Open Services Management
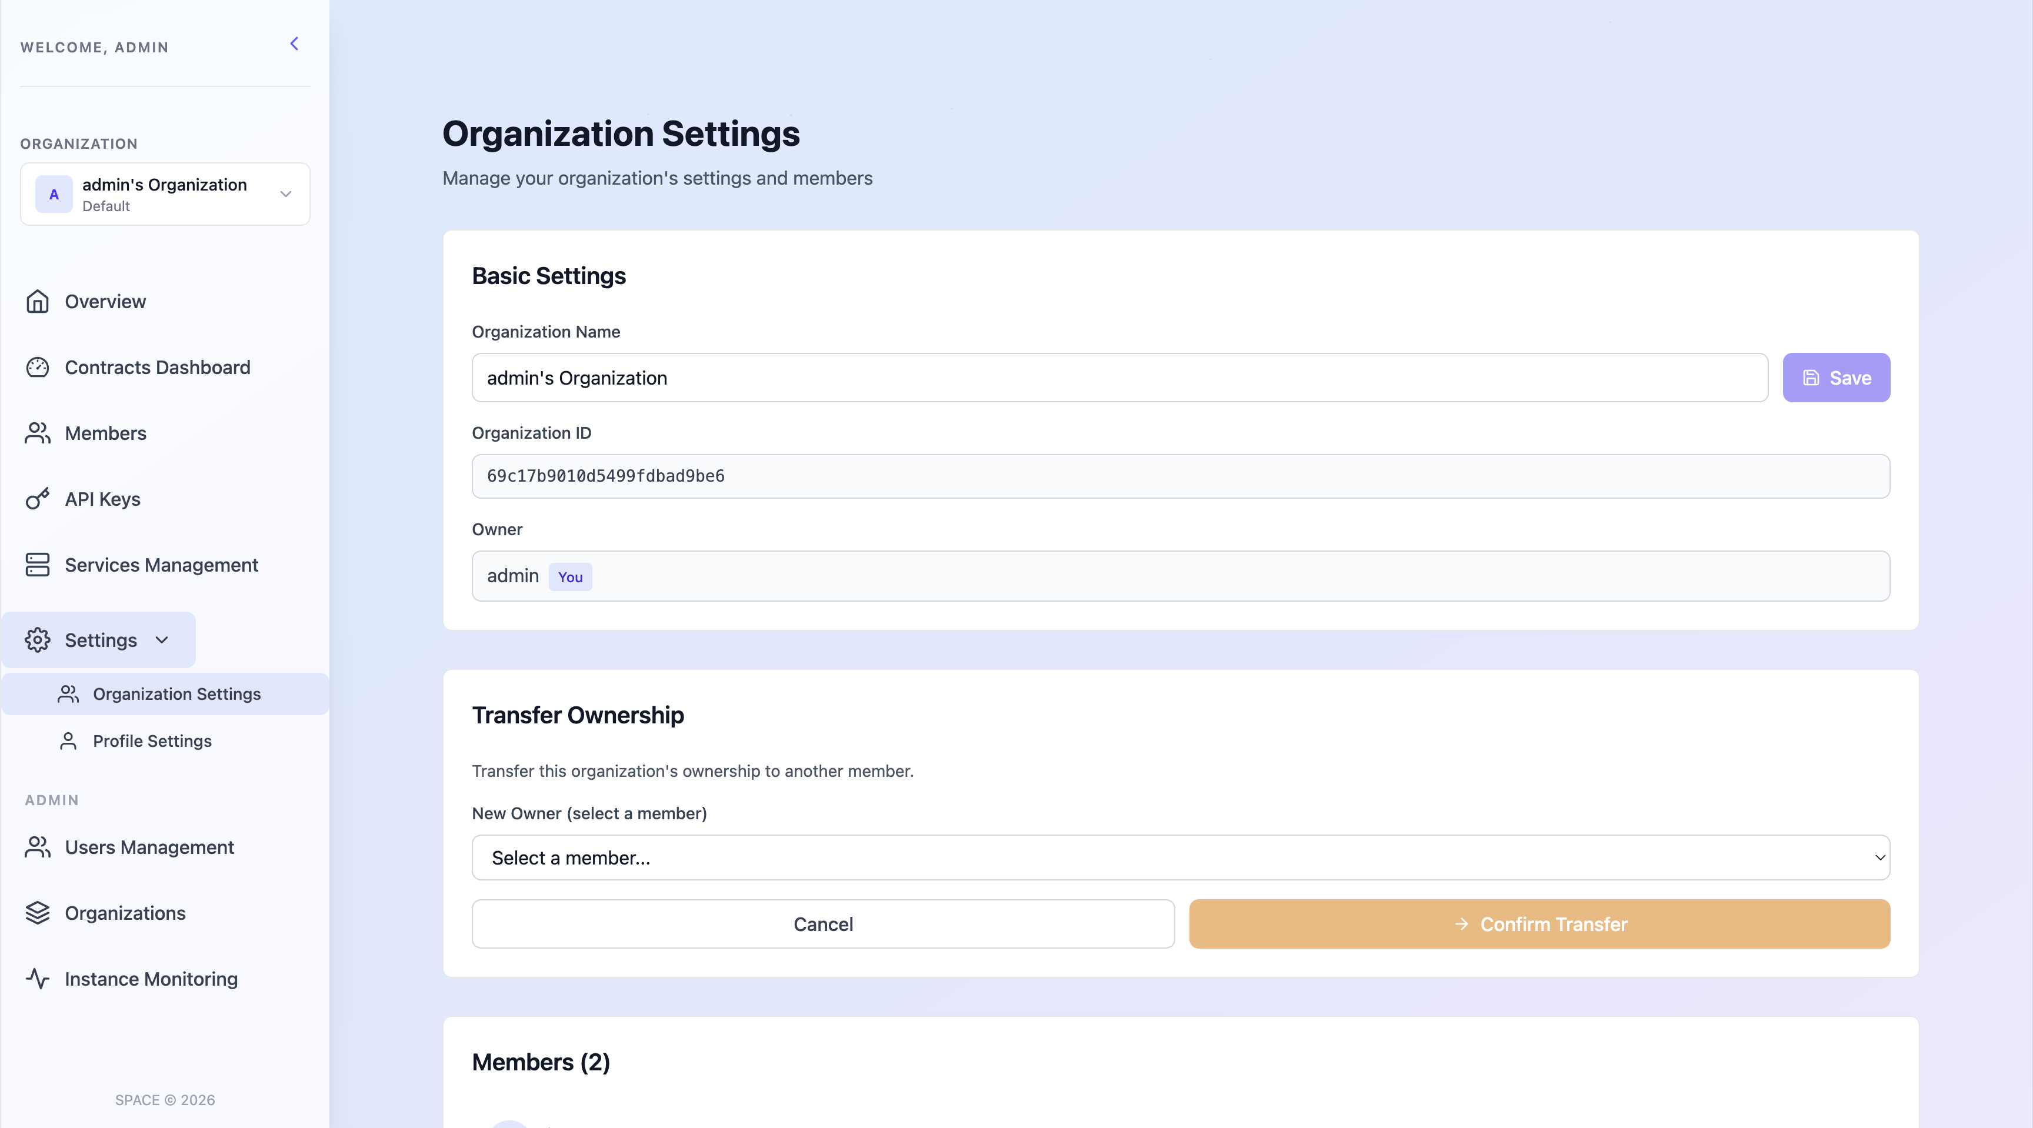Image resolution: width=2033 pixels, height=1128 pixels. (x=161, y=565)
